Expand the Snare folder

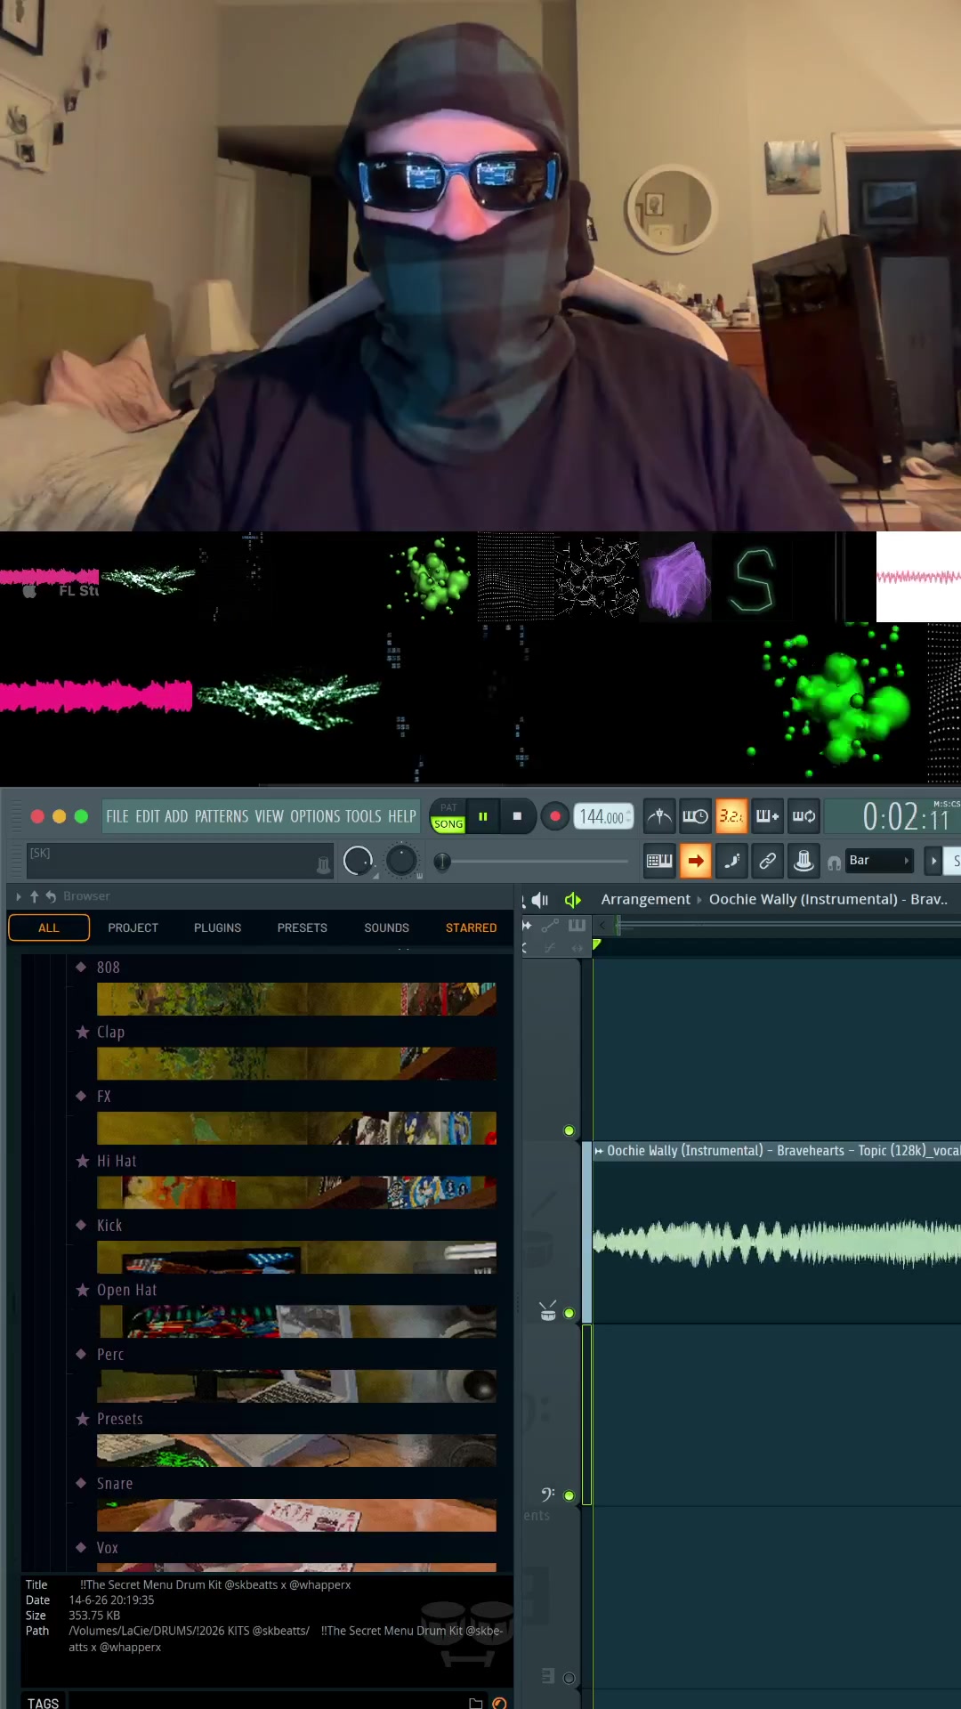point(115,1484)
